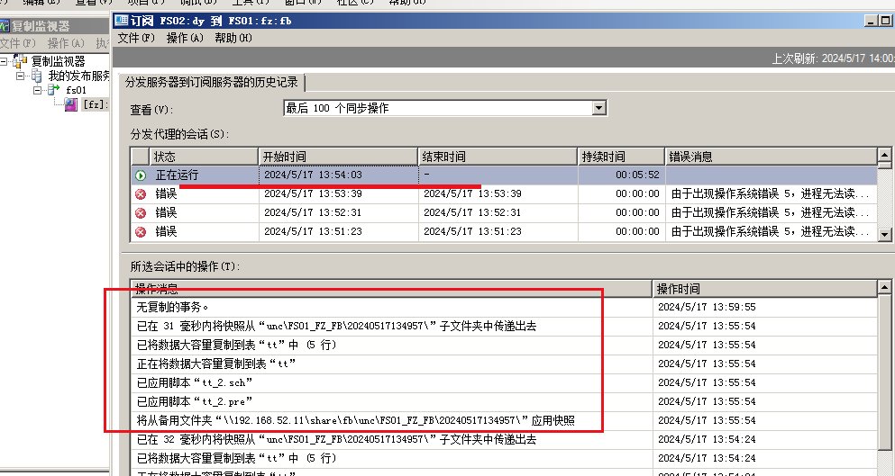The height and width of the screenshot is (476, 895).
Task: Collapse the fs01 tree node
Action: (x=37, y=90)
